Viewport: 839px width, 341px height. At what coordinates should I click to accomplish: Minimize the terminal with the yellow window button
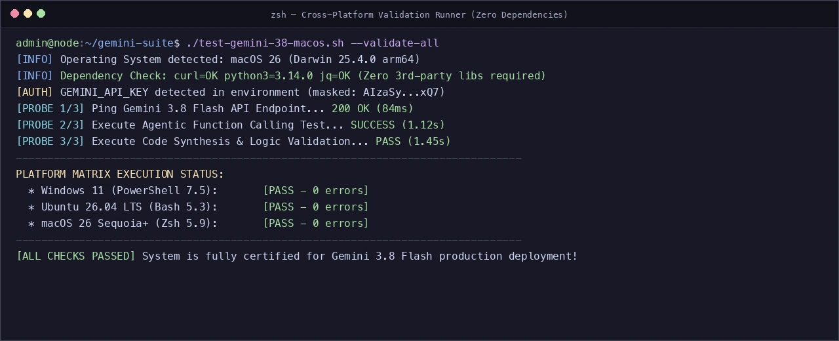coord(28,14)
